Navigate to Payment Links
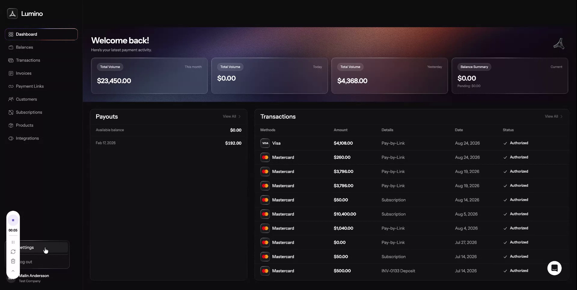This screenshot has width=577, height=290. (41, 86)
